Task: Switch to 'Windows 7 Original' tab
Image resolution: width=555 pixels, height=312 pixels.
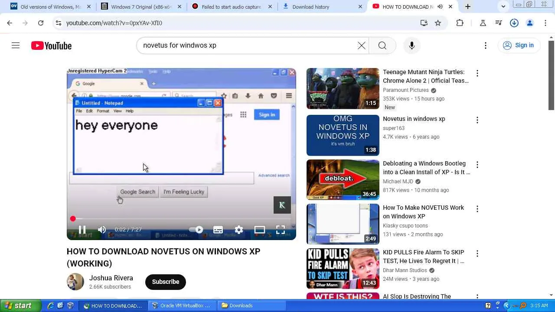Action: 141,7
